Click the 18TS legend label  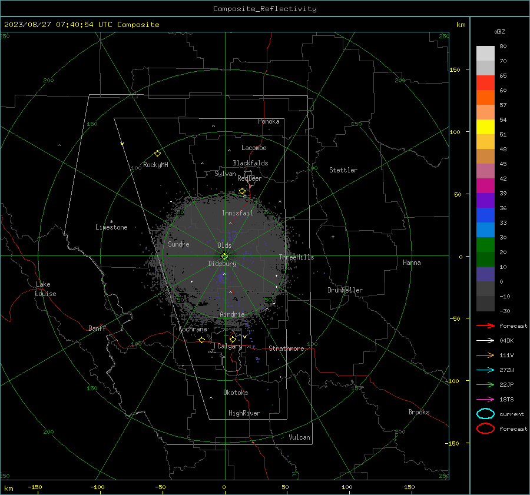506,400
